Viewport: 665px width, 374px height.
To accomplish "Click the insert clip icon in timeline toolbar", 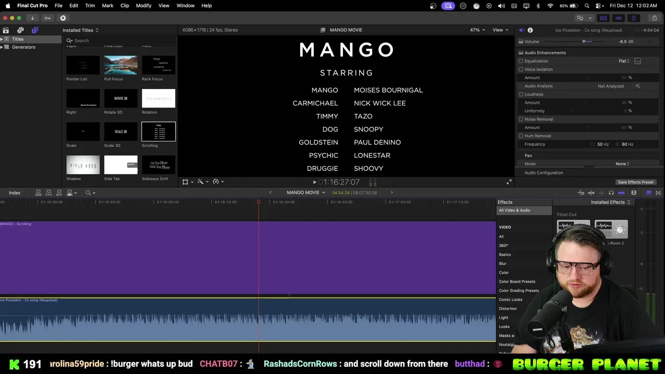I will (49, 193).
